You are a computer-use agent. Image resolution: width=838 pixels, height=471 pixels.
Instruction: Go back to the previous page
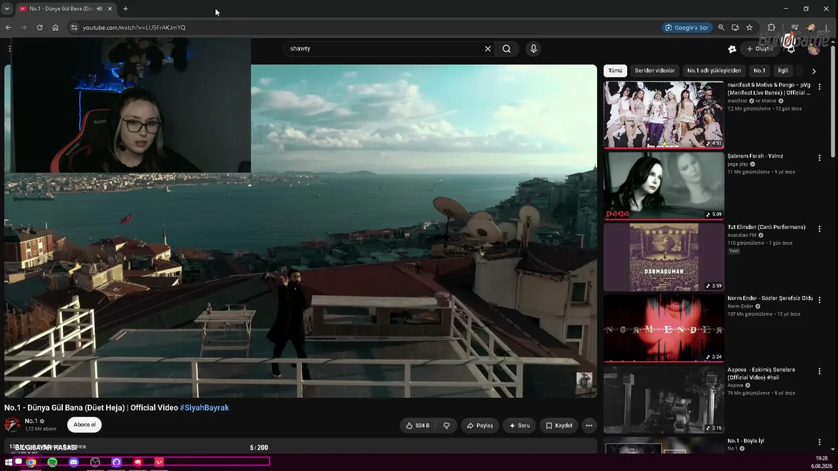(x=8, y=27)
